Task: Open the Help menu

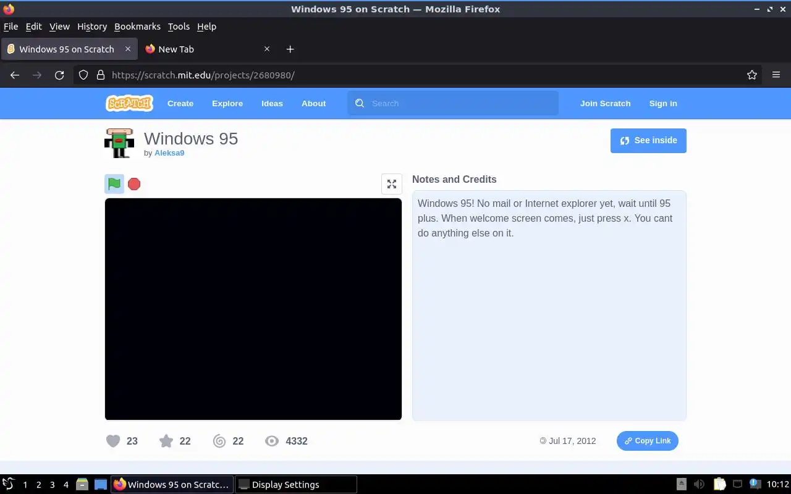Action: click(x=206, y=27)
